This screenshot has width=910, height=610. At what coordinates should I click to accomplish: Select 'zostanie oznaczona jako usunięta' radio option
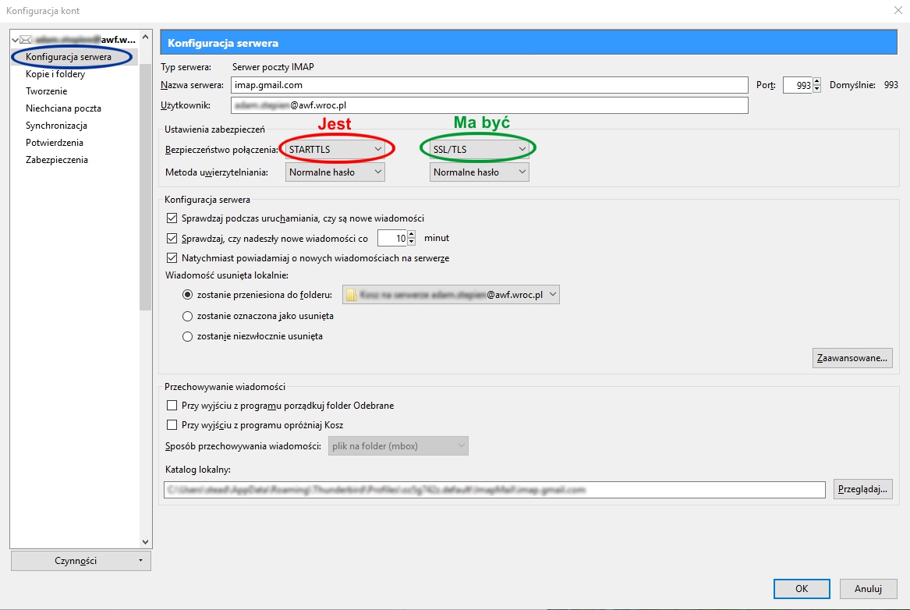pyautogui.click(x=187, y=316)
